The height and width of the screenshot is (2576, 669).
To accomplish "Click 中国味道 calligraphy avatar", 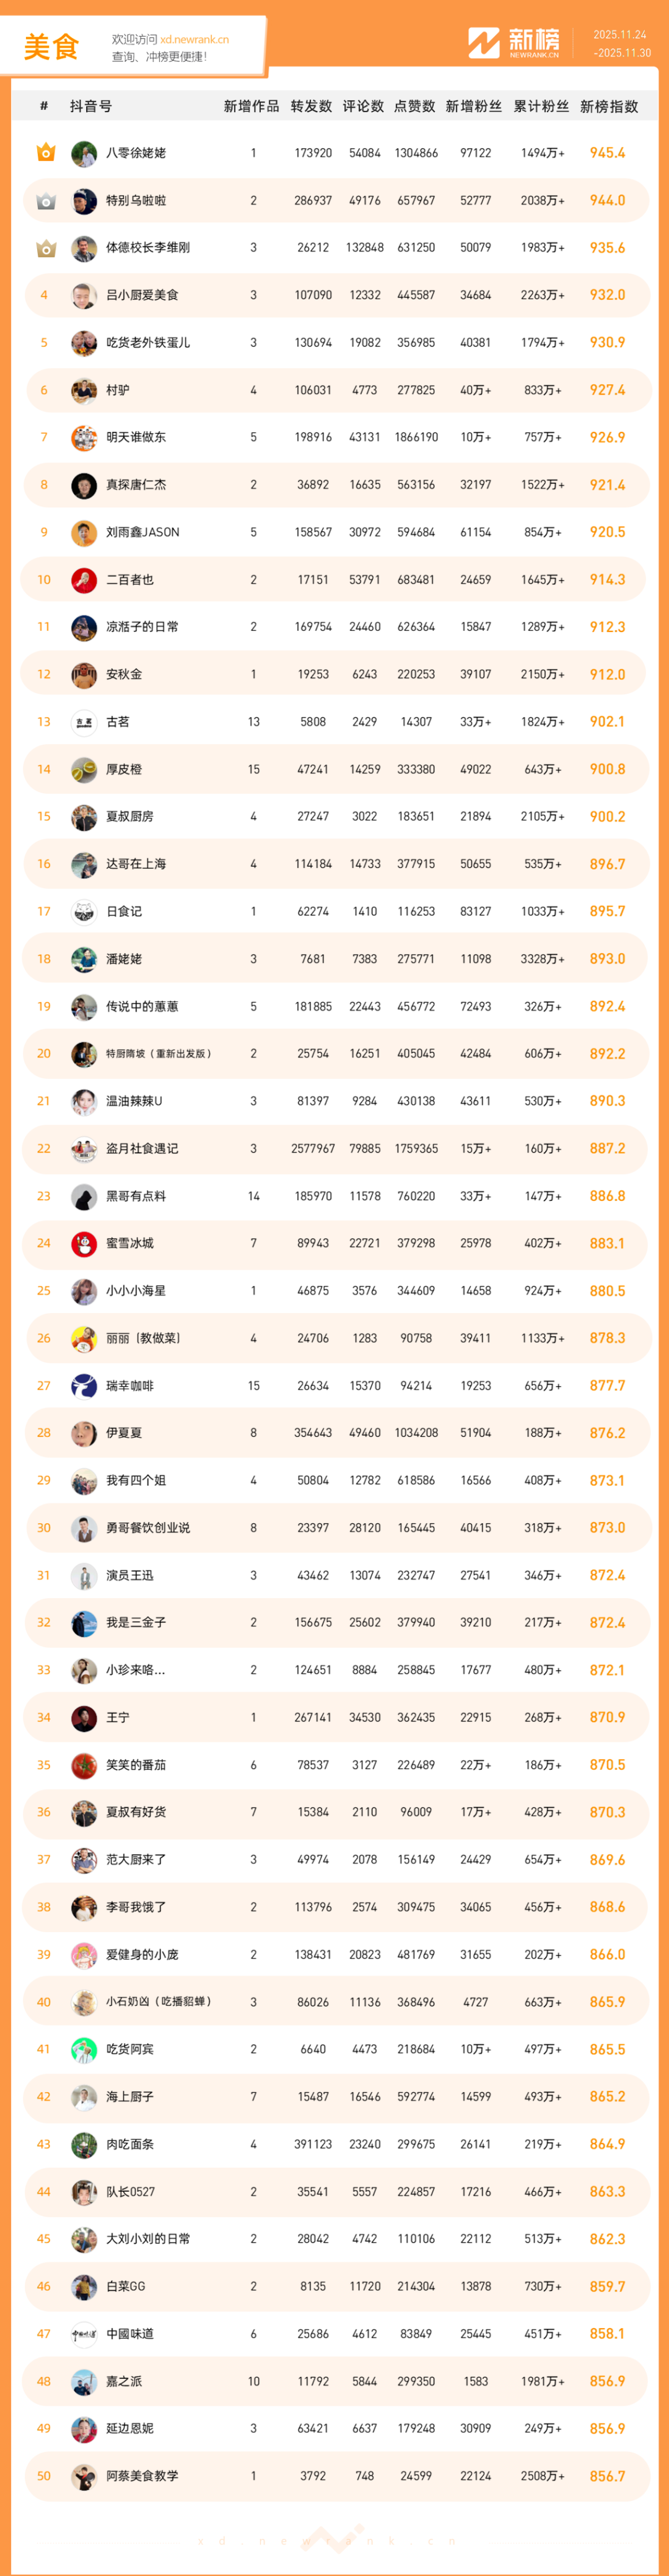I will point(84,2334).
